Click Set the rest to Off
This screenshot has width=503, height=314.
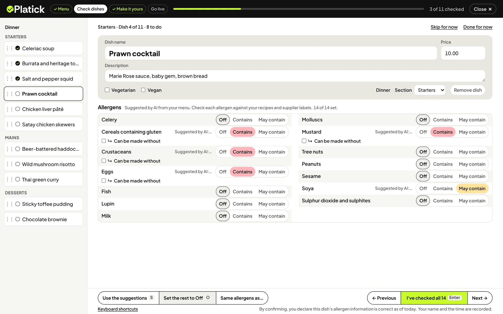[x=187, y=298]
